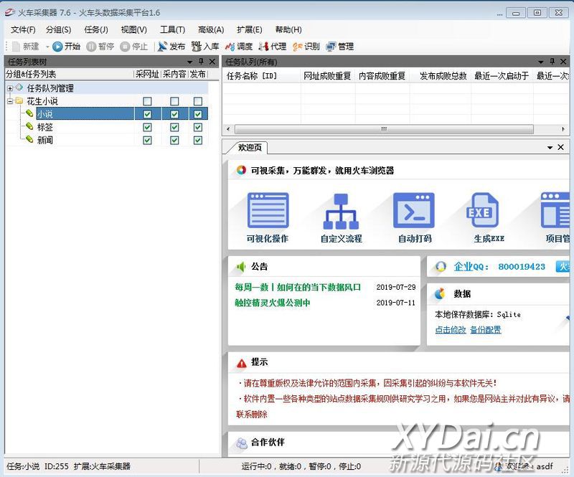Open the 发布 publish tool
The width and height of the screenshot is (574, 477).
171,47
